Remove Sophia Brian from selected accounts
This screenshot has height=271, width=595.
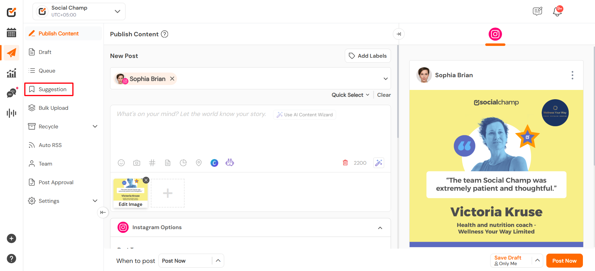click(172, 79)
